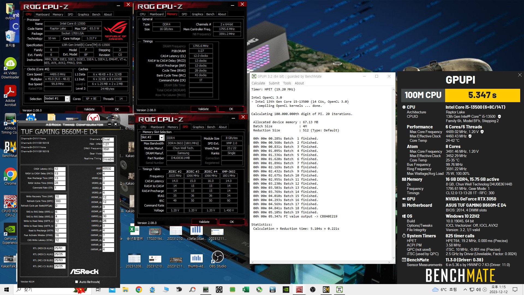Click the tREFI value field showing 65532
This screenshot has height=295, width=524.
(108, 169)
